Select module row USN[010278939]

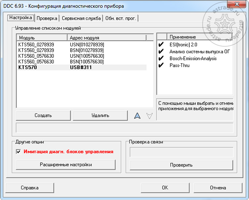pos(82,45)
